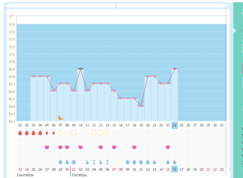The image size is (243, 178).
Task: Select the lowest temperature point on day 19
Action: coord(141,106)
